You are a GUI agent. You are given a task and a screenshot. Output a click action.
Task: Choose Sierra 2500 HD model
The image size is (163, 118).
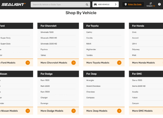[139, 86]
